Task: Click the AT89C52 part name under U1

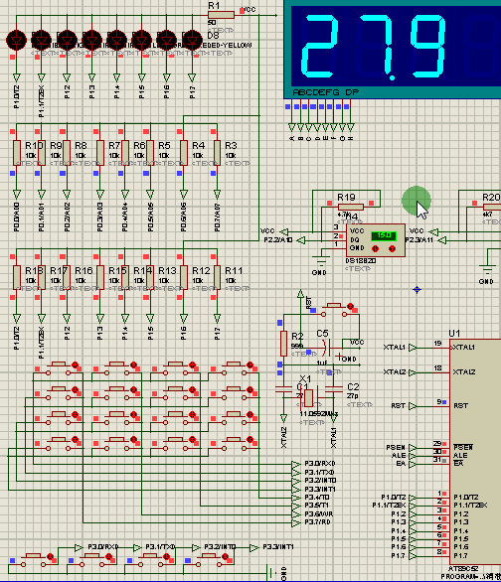Action: click(463, 569)
